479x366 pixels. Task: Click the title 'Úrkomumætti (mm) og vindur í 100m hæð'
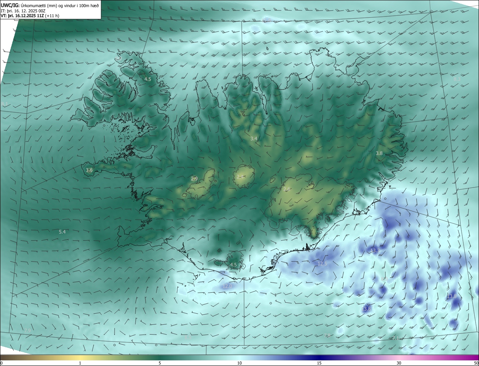click(60, 5)
